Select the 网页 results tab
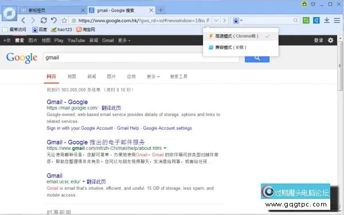The image size is (344, 215). [52, 77]
